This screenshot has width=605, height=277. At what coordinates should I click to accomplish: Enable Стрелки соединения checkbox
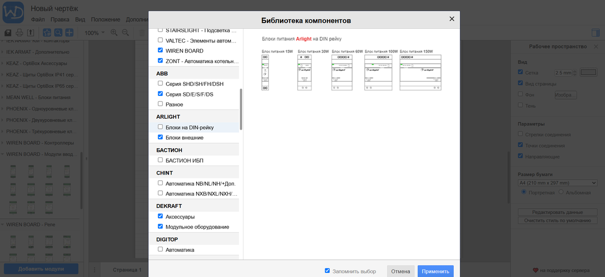coord(521,134)
